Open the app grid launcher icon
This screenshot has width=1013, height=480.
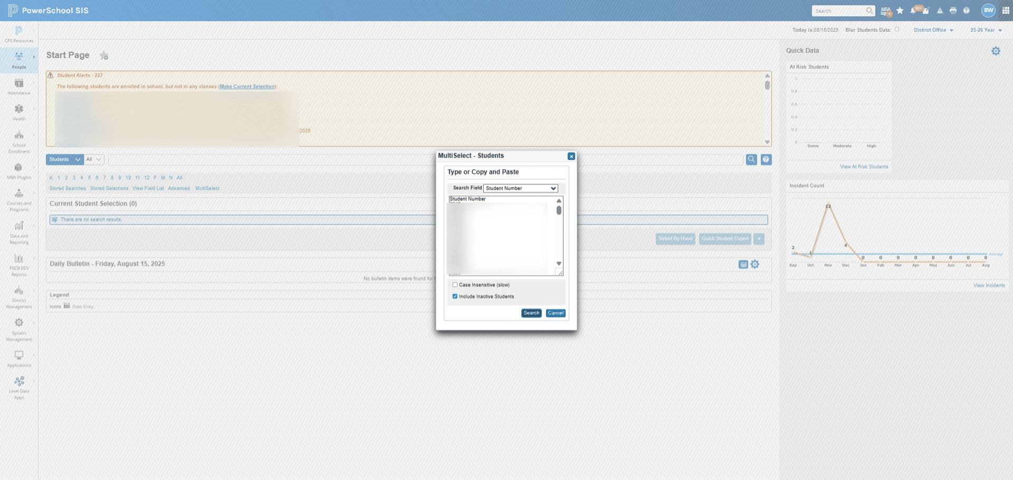pos(1006,11)
